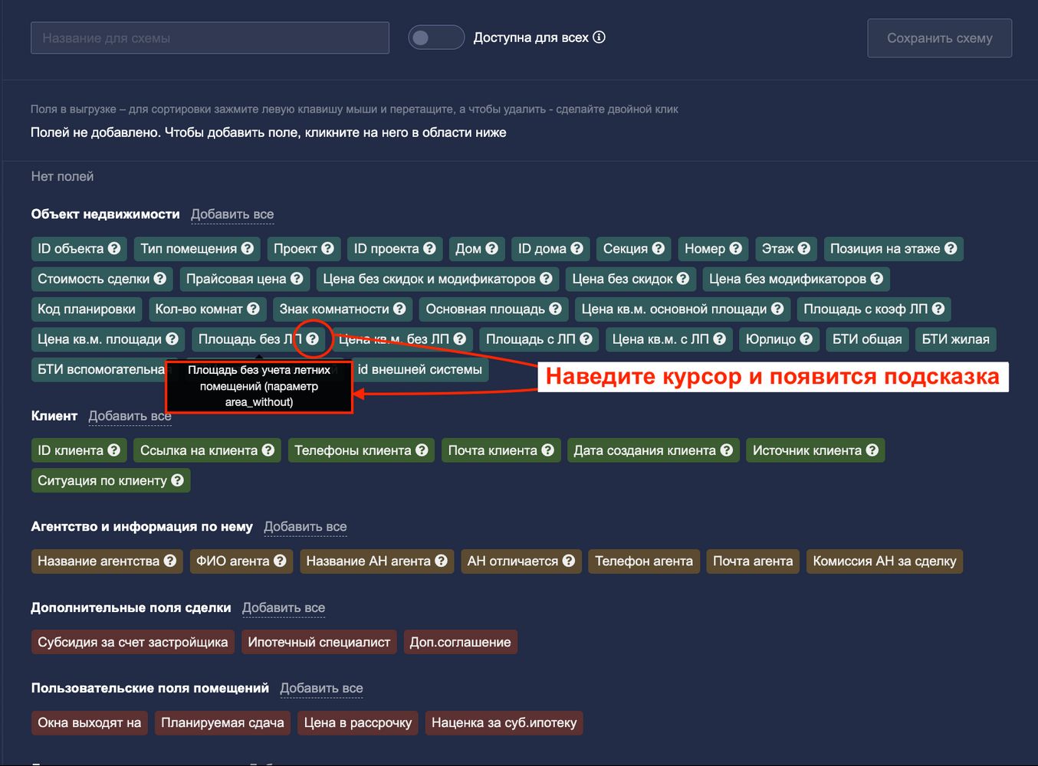This screenshot has width=1038, height=766.
Task: Click the help icon next to "АН отличается"
Action: click(x=569, y=561)
